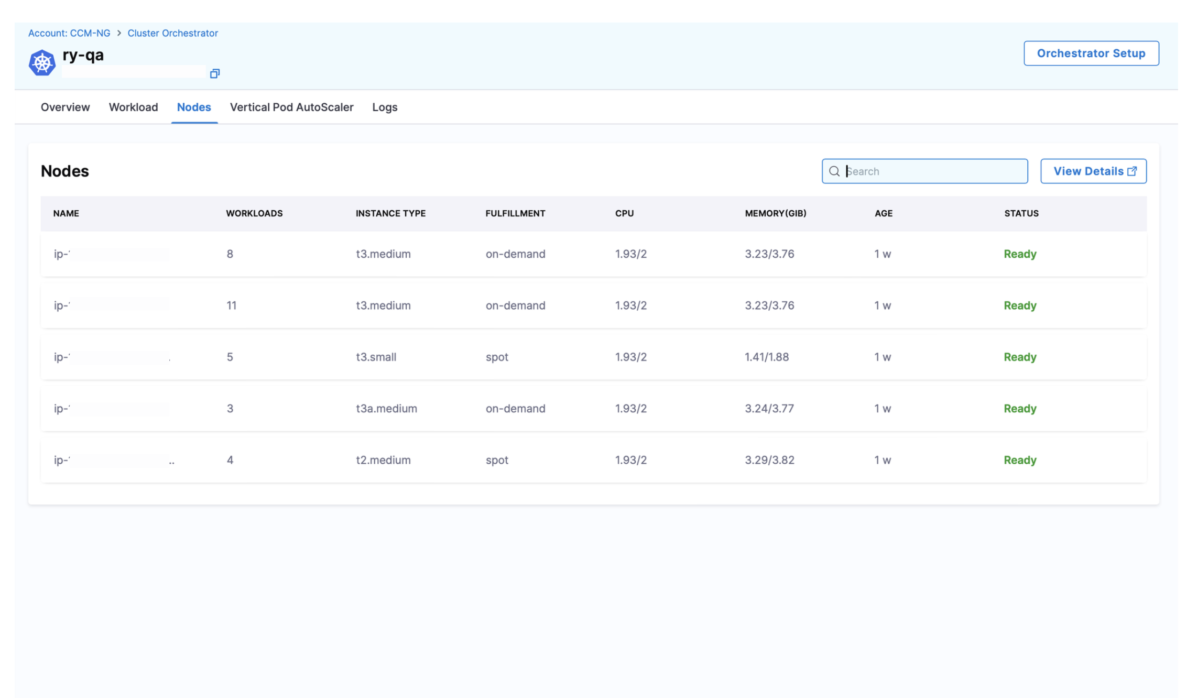Click the Orchestrator Setup button
Screen dimensions: 1197x698
1091,53
